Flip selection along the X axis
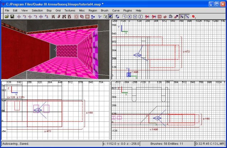 click(x=19, y=17)
